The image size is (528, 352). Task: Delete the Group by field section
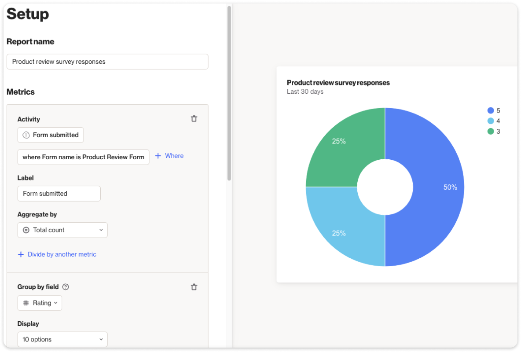(194, 287)
